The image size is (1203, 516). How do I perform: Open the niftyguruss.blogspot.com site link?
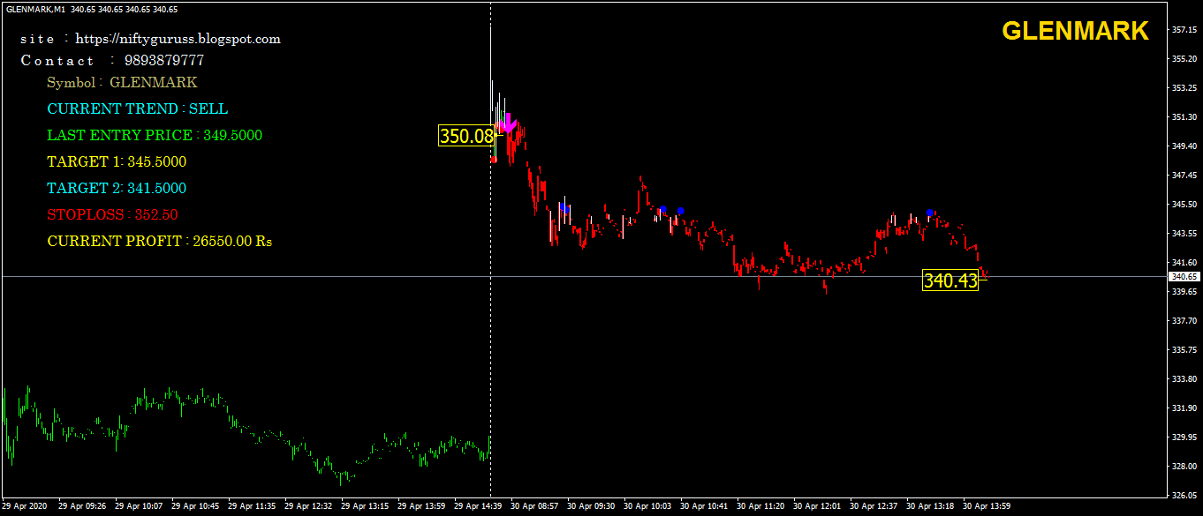(178, 39)
